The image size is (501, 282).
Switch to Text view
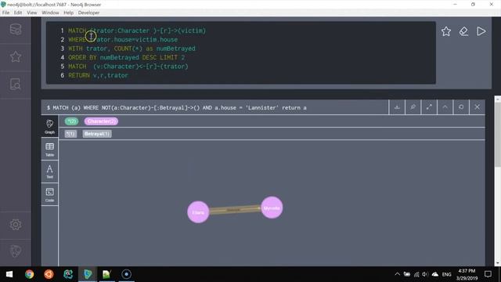click(x=49, y=172)
